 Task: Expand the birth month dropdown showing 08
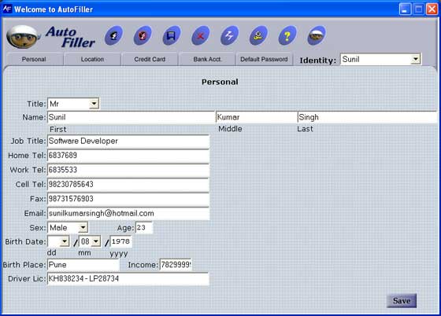coord(96,241)
